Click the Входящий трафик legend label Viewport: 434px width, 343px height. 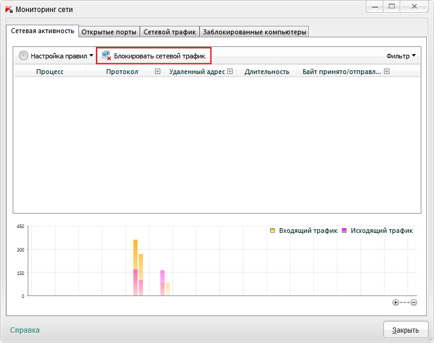pyautogui.click(x=308, y=230)
